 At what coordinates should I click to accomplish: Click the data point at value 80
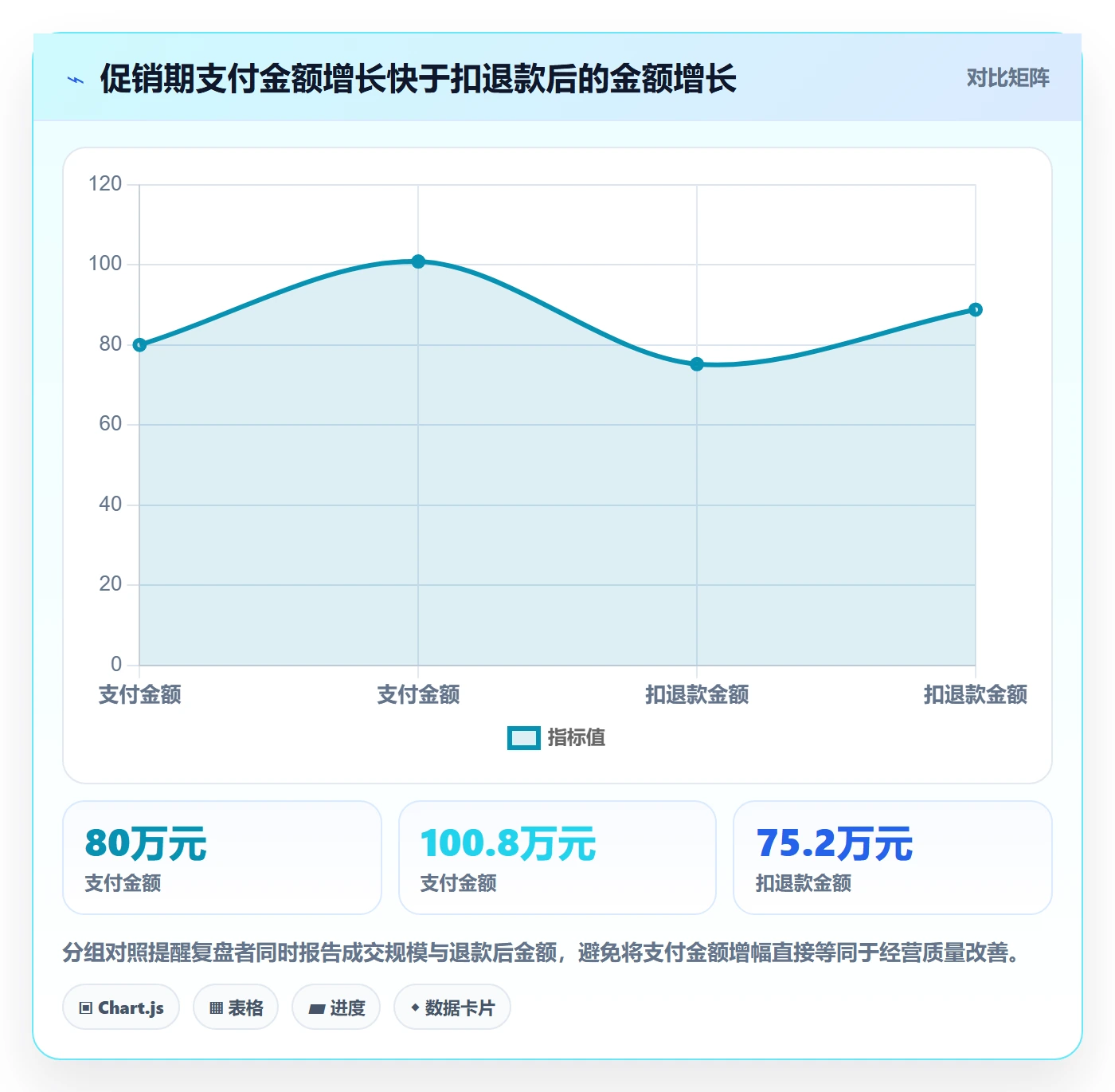click(x=139, y=345)
